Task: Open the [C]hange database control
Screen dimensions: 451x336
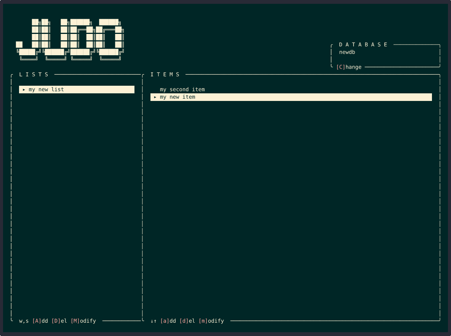Action: pos(349,67)
